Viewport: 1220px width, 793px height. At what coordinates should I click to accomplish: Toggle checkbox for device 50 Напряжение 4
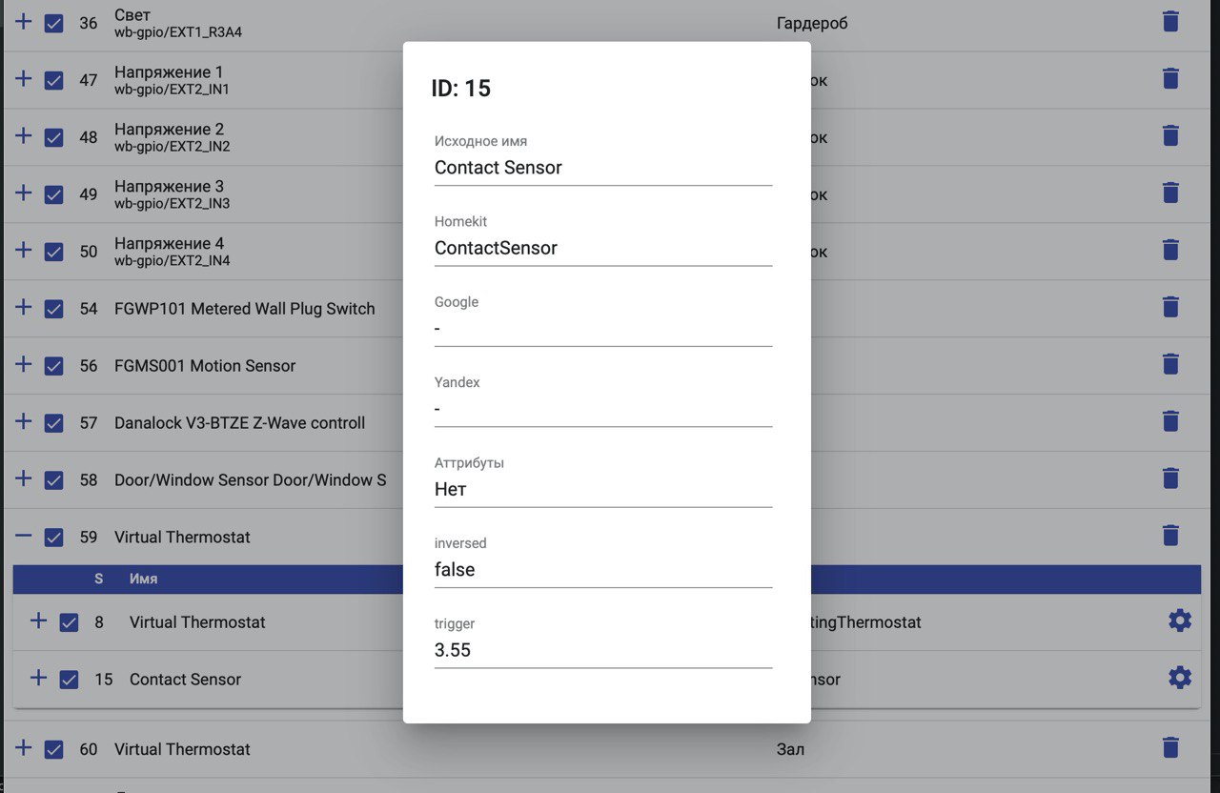54,252
